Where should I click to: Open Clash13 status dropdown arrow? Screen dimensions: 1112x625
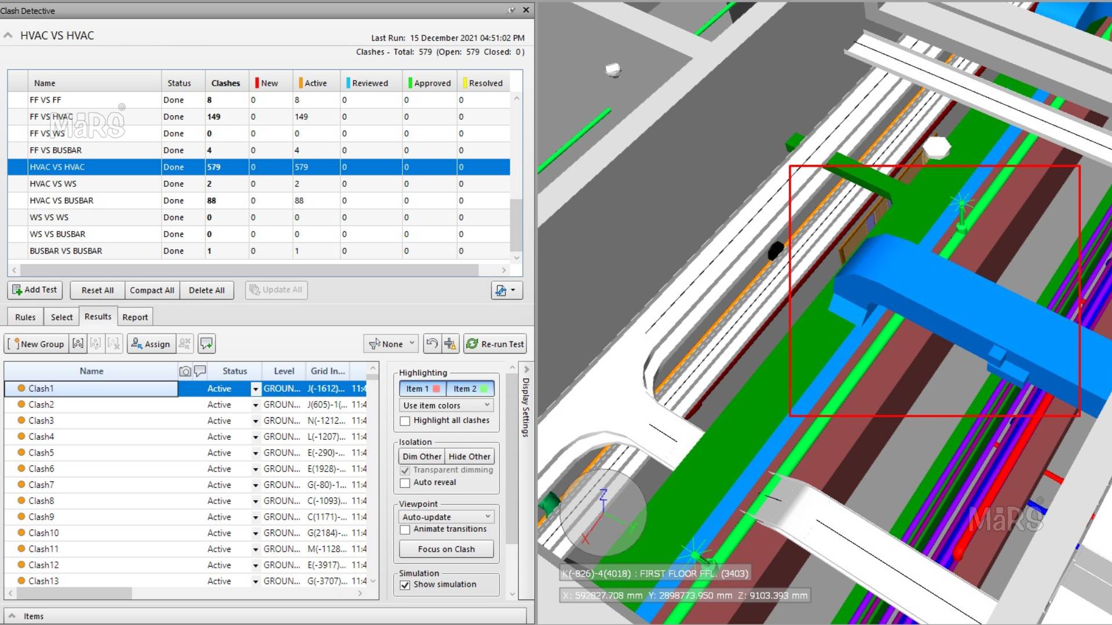click(x=255, y=582)
